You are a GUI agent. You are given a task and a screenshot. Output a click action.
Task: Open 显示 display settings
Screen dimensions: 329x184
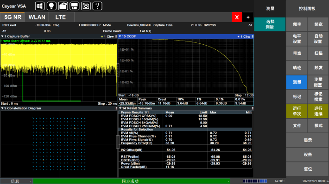[x=307, y=140]
